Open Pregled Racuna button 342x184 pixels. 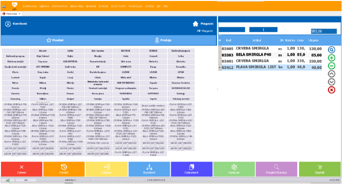click(x=276, y=169)
